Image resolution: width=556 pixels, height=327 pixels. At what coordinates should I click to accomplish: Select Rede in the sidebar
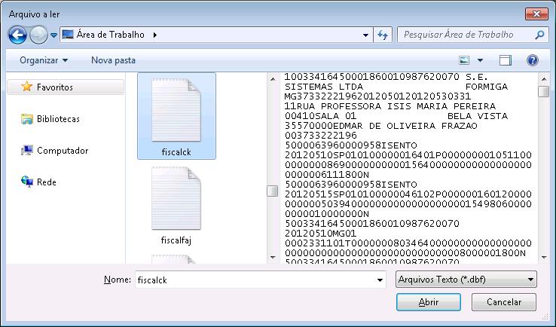47,182
